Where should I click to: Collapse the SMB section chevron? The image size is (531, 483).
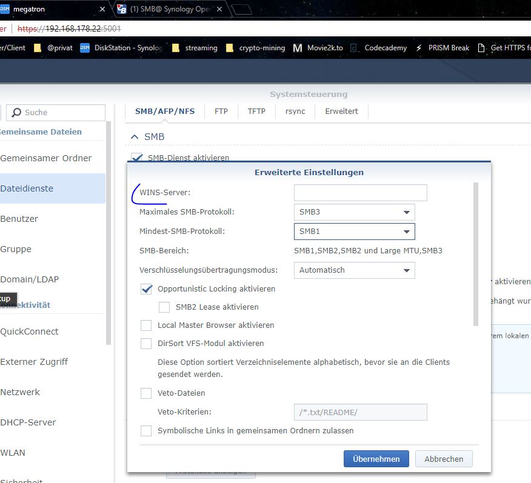click(x=135, y=137)
